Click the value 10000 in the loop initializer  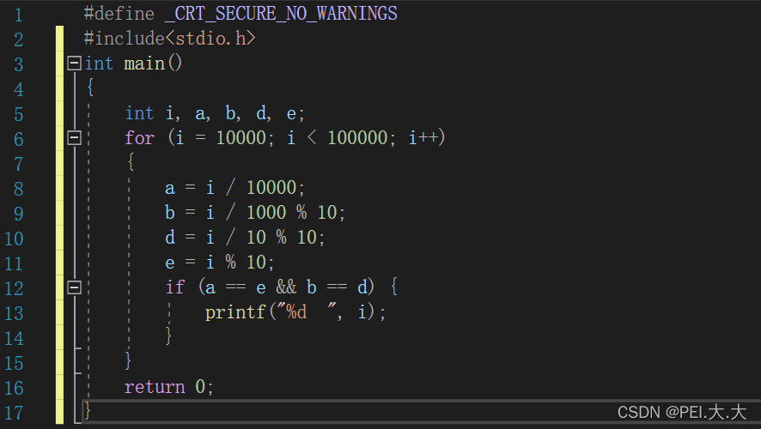click(241, 138)
